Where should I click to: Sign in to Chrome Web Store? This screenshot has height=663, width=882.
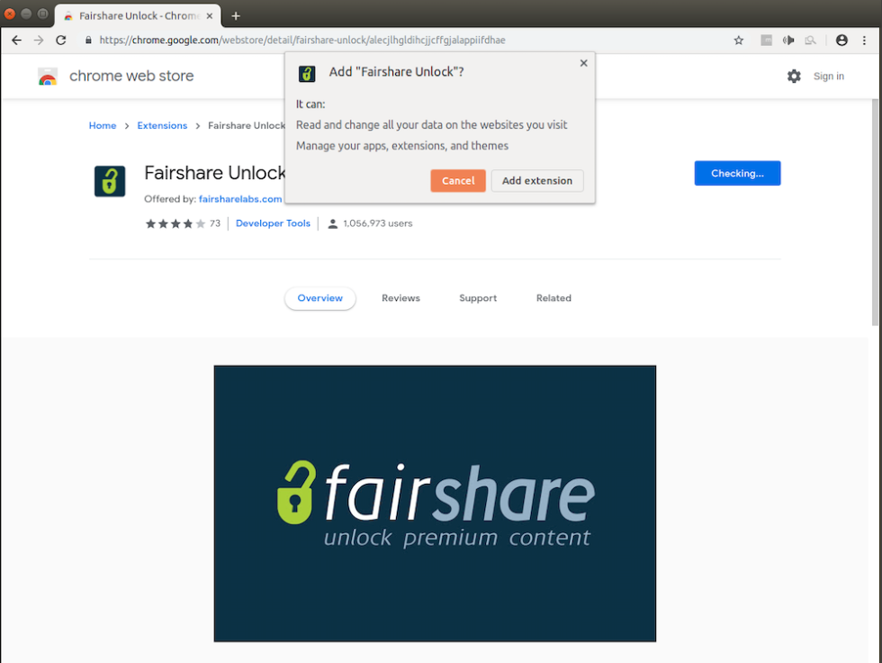pos(828,76)
